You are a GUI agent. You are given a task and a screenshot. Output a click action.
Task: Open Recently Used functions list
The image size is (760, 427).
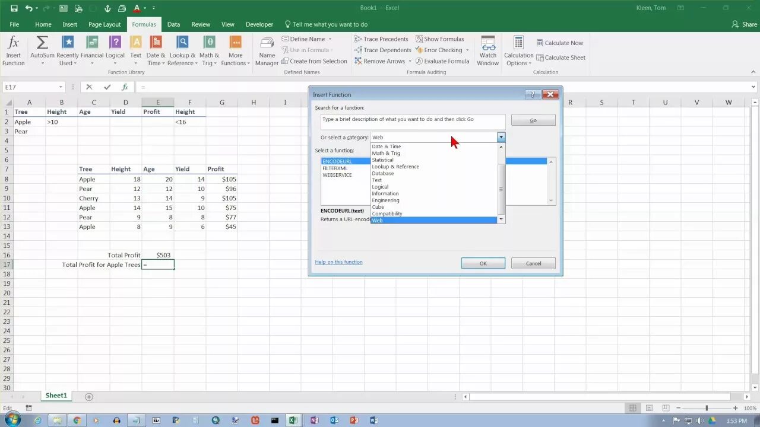pyautogui.click(x=68, y=50)
